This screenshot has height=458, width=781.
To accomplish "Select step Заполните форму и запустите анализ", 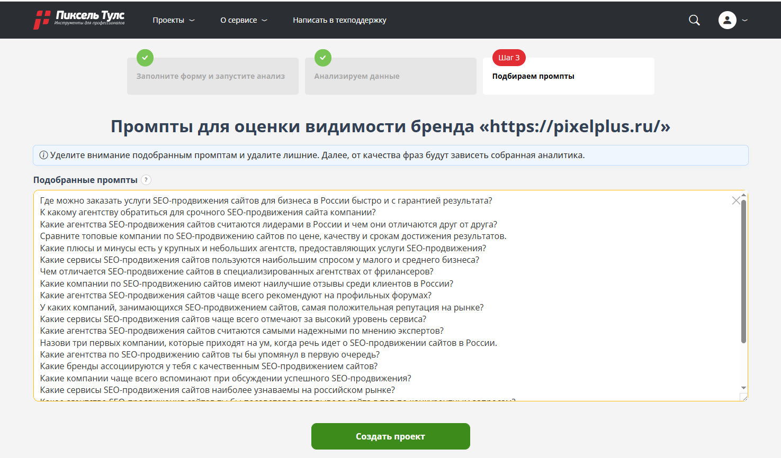I will tap(213, 76).
